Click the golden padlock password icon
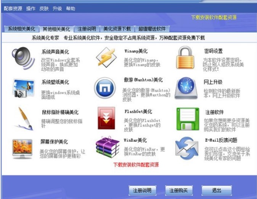This screenshot has width=257, height=199. [185, 57]
